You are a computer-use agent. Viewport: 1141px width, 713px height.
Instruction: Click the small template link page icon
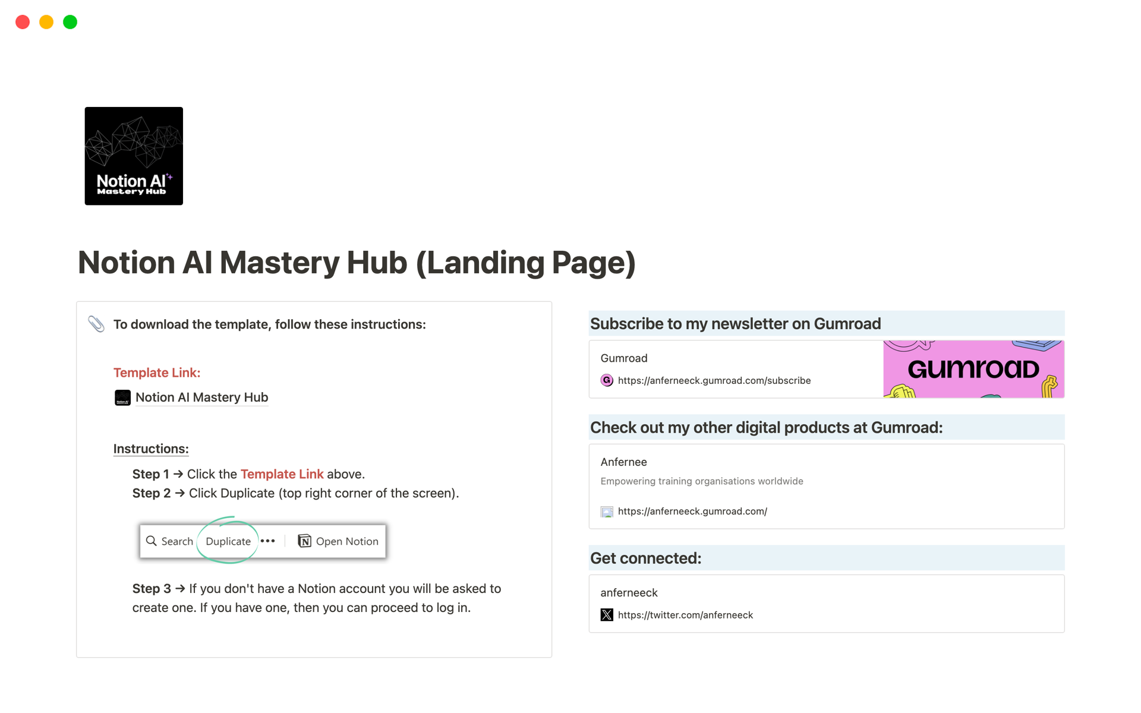click(122, 397)
